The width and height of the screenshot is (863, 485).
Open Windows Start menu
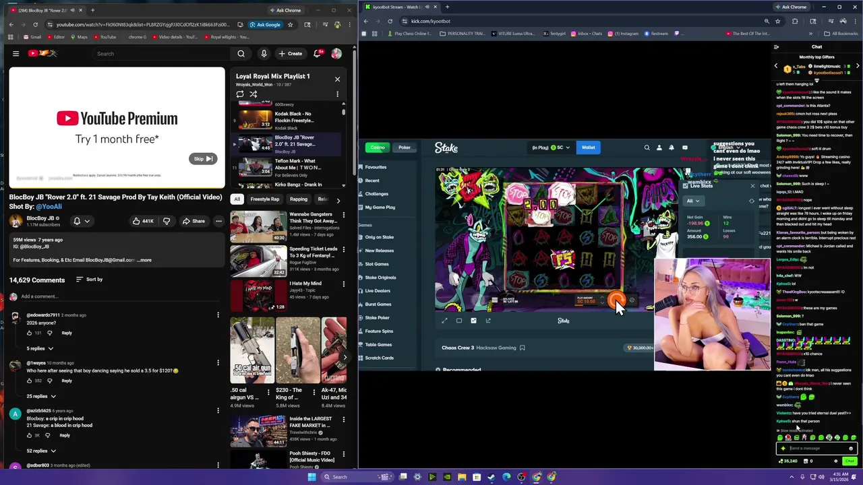pyautogui.click(x=311, y=477)
